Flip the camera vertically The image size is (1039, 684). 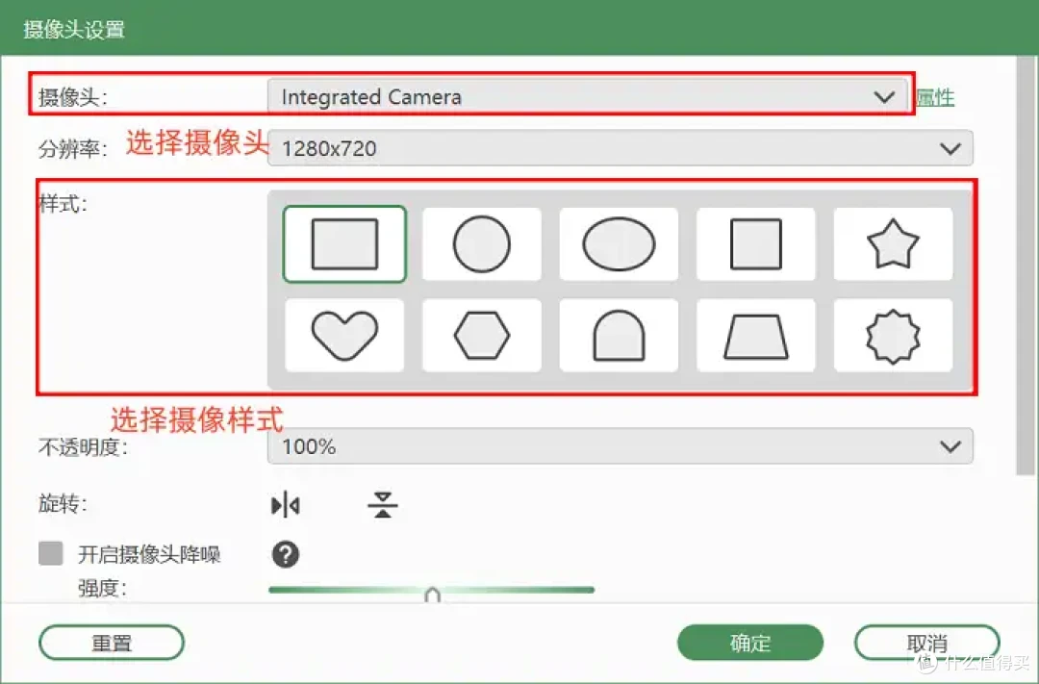(382, 505)
